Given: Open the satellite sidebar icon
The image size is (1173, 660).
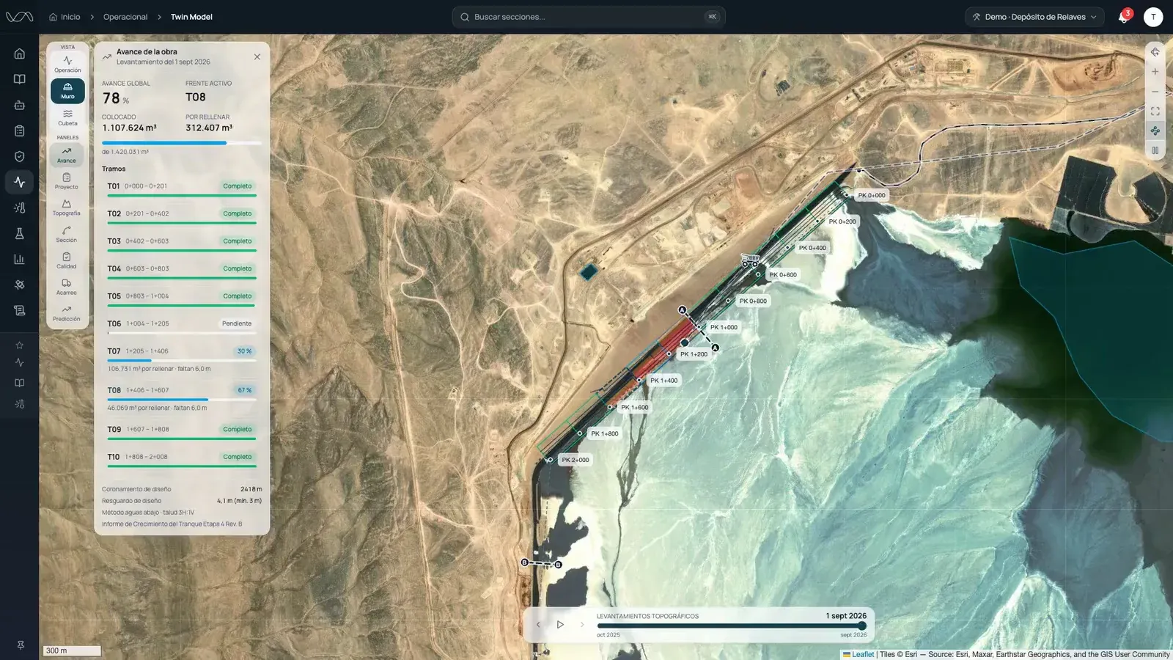Looking at the screenshot, I should click(20, 285).
